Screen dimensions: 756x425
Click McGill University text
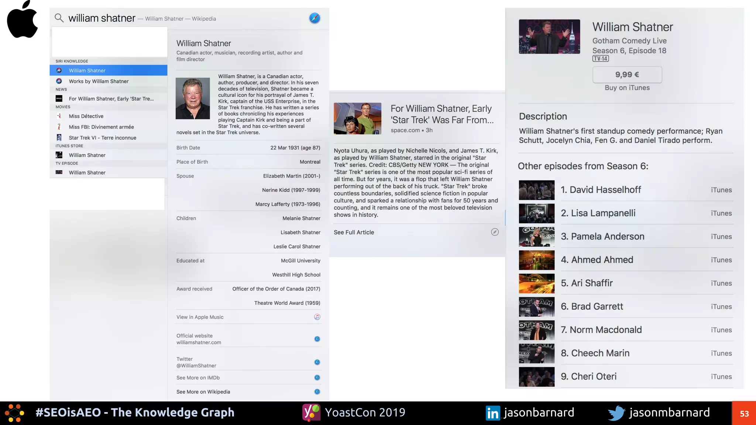coord(300,260)
